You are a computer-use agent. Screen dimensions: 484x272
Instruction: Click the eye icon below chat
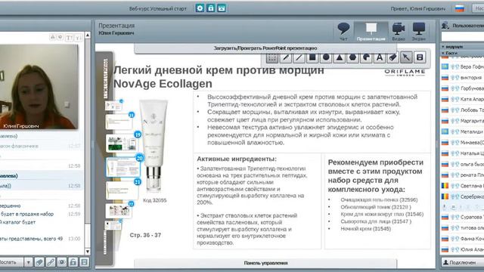click(x=62, y=262)
